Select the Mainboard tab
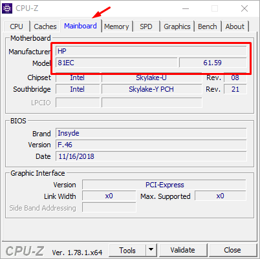260x259 pixels. (x=80, y=26)
